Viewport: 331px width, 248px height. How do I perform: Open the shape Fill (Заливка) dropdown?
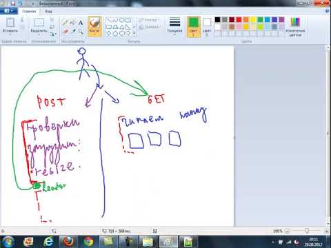tap(149, 27)
